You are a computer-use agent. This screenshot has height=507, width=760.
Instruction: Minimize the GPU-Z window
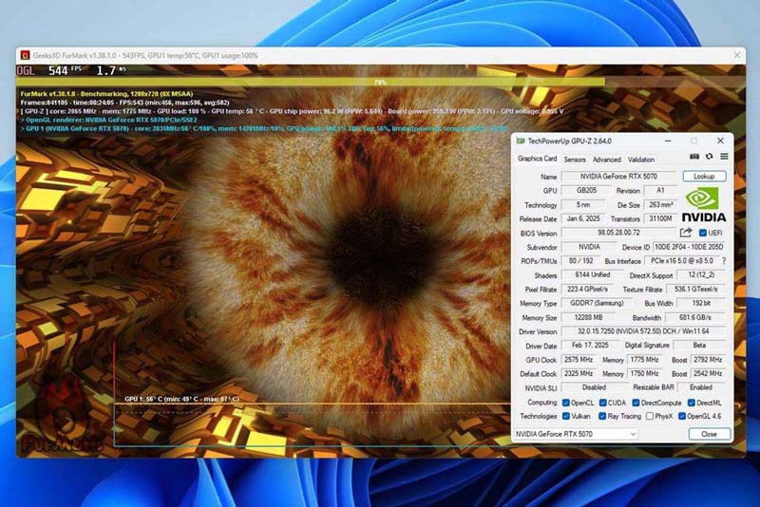[668, 141]
